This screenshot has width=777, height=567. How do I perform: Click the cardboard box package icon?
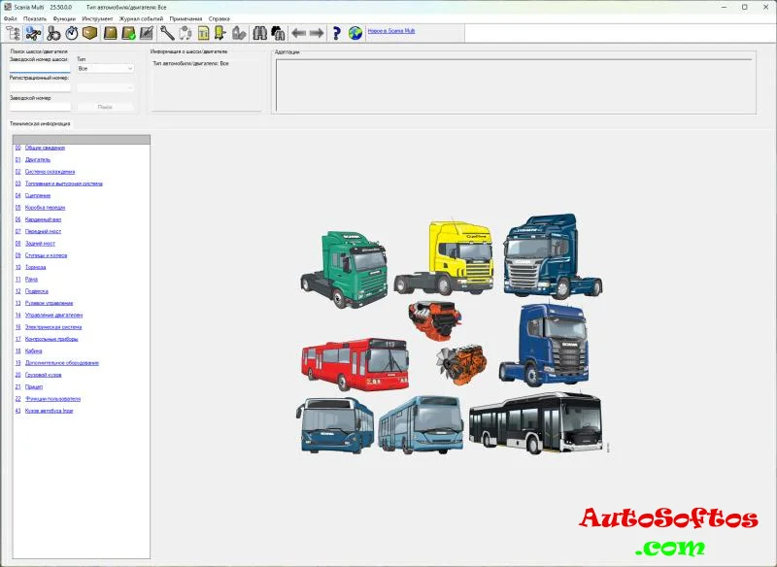(x=90, y=33)
